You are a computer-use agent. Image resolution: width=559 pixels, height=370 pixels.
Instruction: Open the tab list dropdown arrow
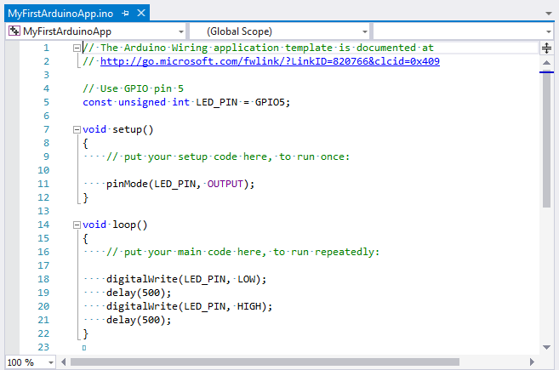point(549,14)
